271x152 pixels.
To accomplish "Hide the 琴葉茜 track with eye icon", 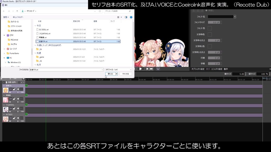I will tap(11, 99).
